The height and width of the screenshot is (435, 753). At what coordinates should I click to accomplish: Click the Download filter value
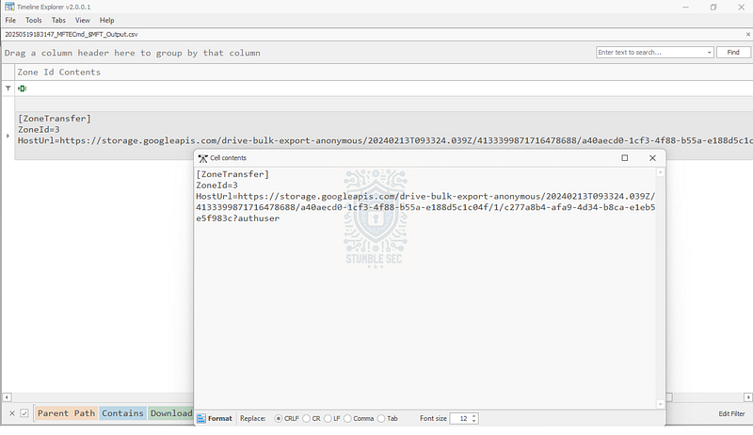(171, 413)
